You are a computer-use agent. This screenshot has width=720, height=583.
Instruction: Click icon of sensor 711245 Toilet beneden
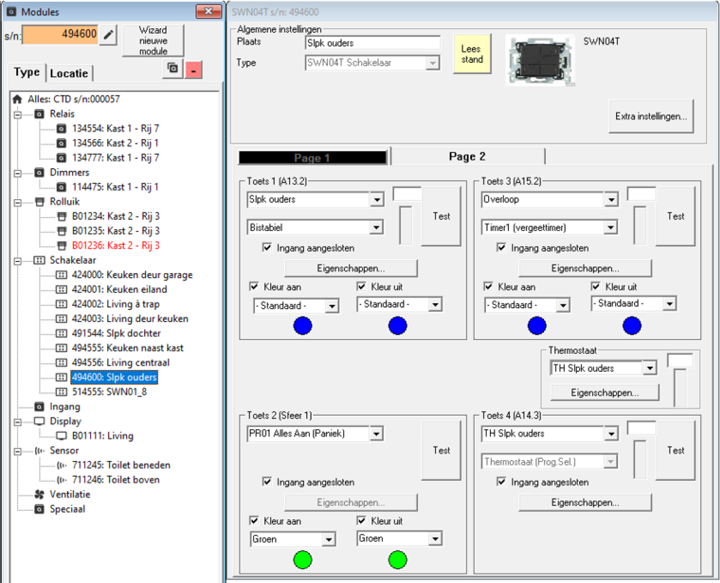point(61,465)
